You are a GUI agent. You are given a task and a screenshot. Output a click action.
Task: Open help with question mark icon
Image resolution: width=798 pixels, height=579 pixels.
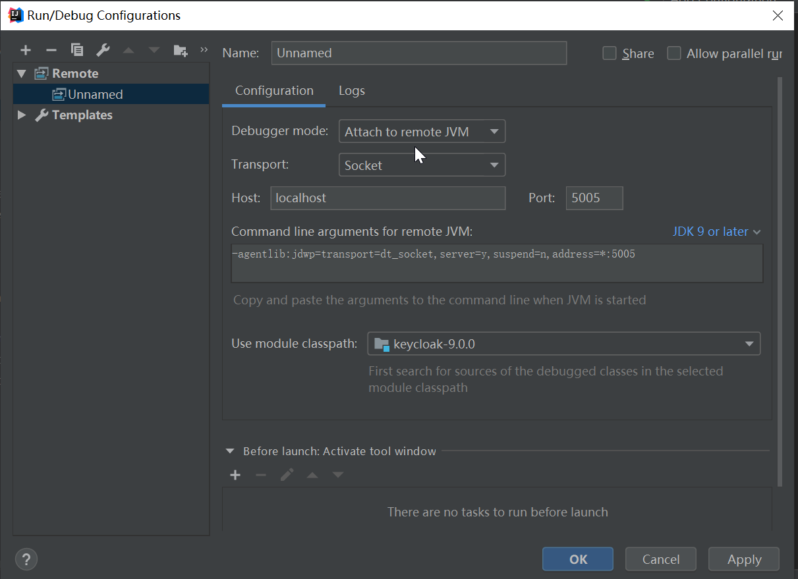pyautogui.click(x=26, y=559)
